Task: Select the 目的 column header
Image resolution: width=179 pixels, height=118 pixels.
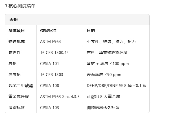Action: coord(91,30)
